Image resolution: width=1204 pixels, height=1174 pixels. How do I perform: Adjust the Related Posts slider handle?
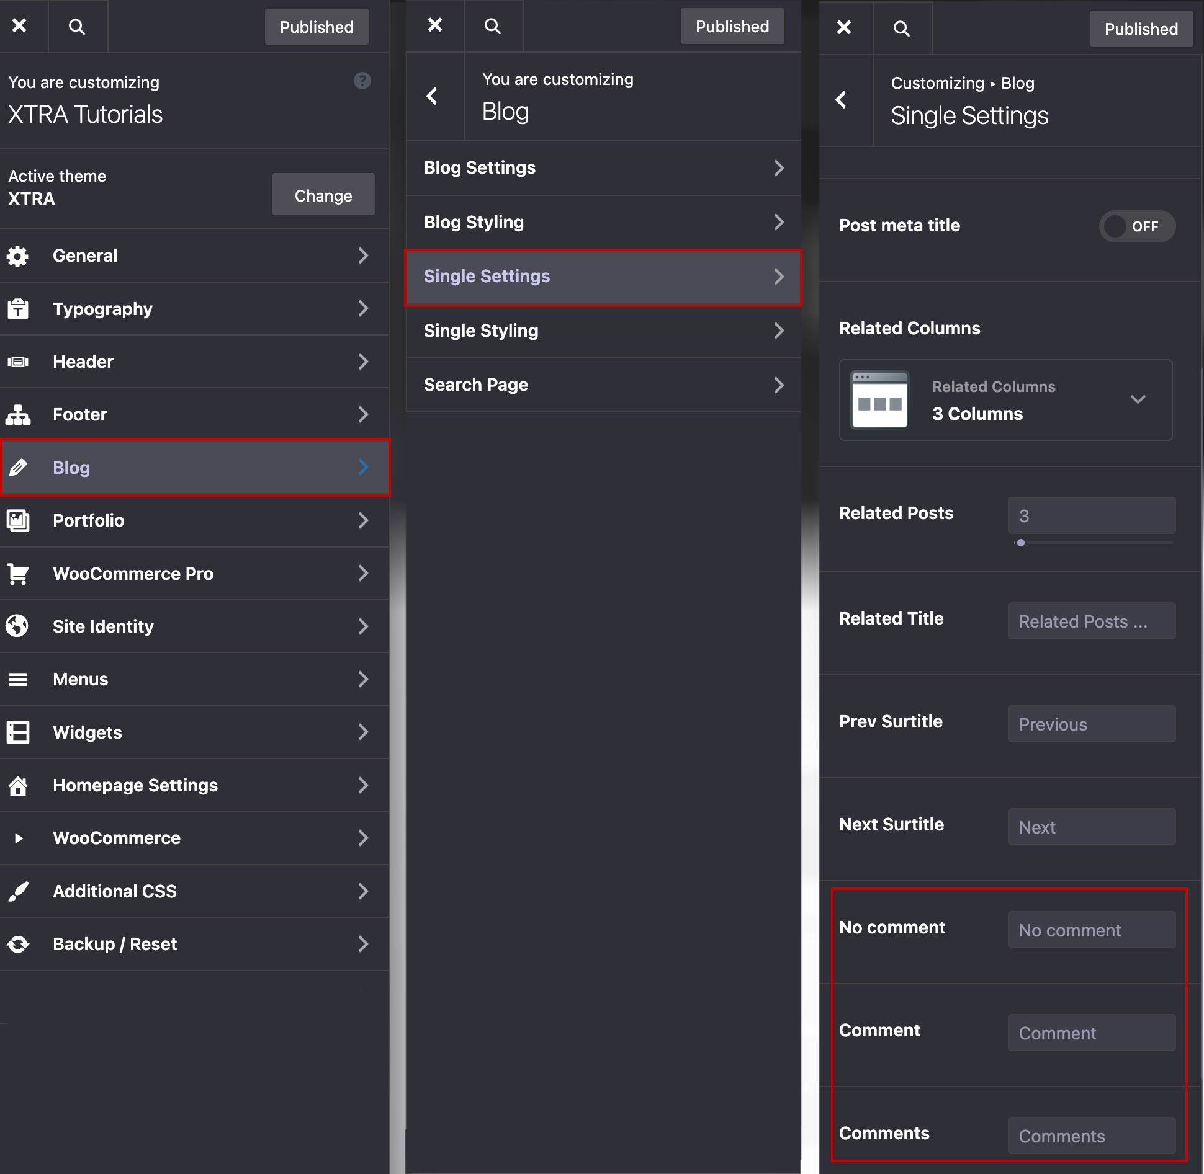click(x=1021, y=543)
